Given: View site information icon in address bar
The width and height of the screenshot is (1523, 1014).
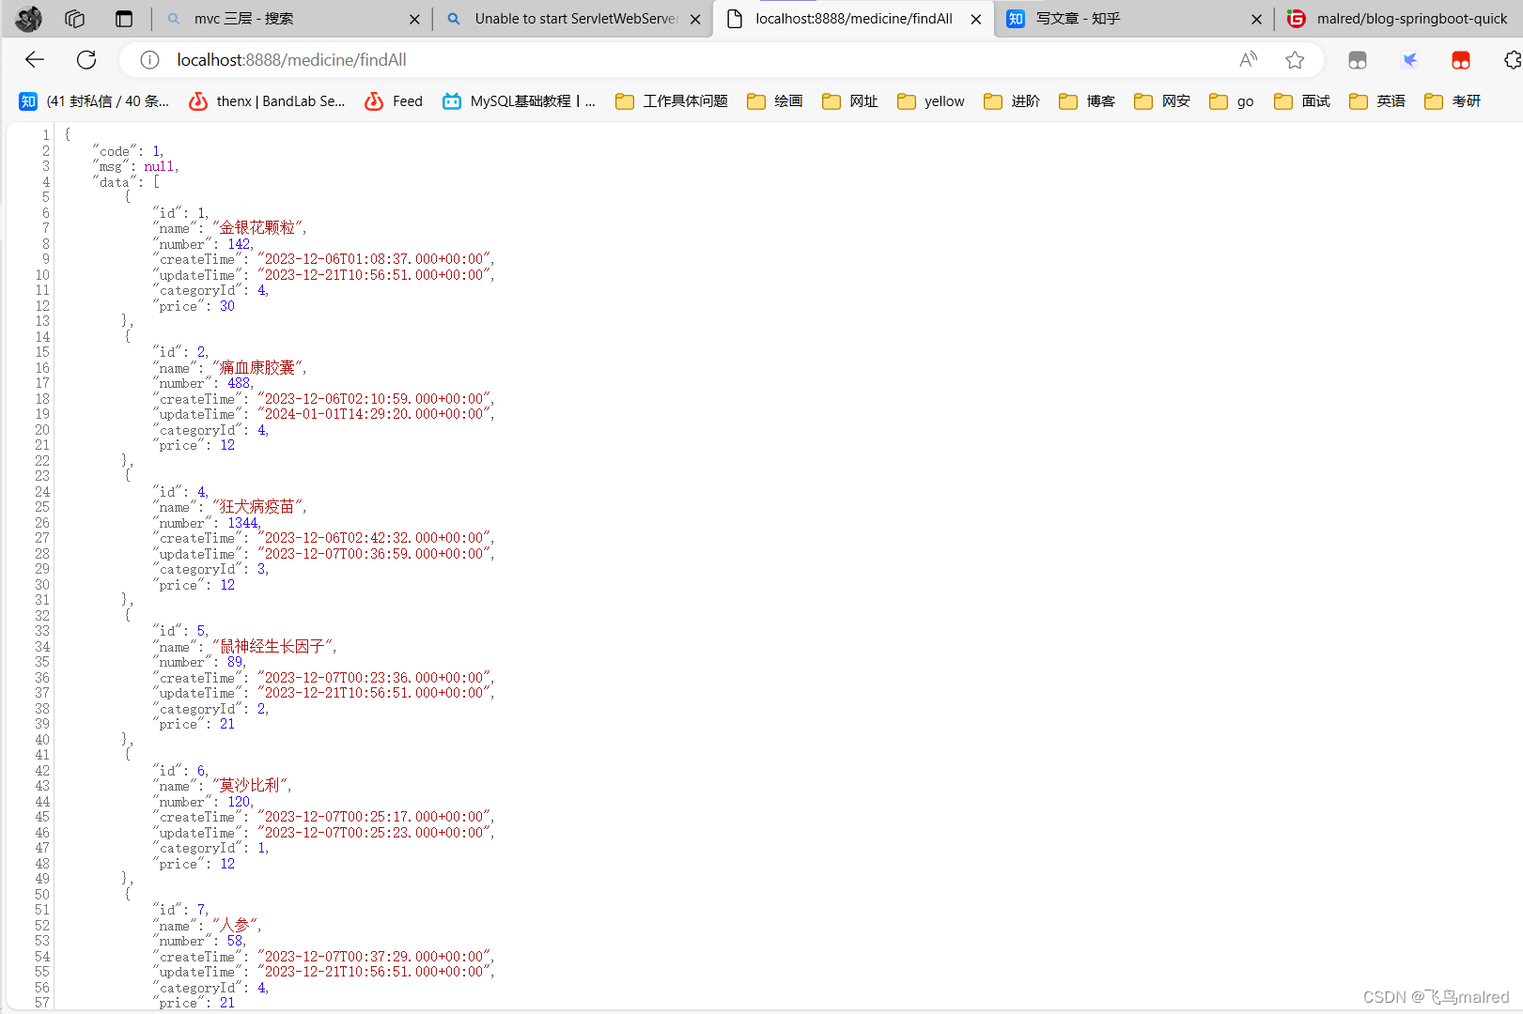Looking at the screenshot, I should [149, 60].
